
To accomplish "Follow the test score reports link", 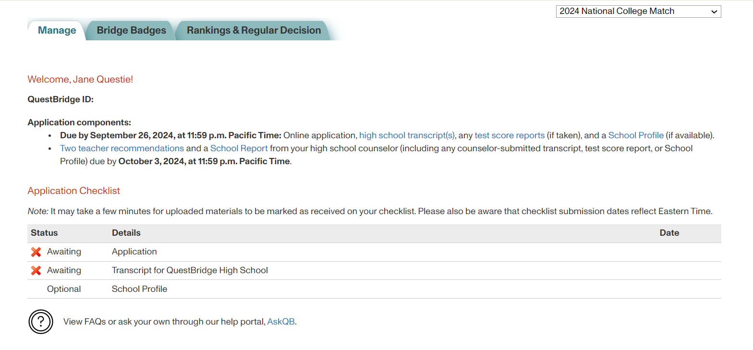I will click(x=510, y=135).
